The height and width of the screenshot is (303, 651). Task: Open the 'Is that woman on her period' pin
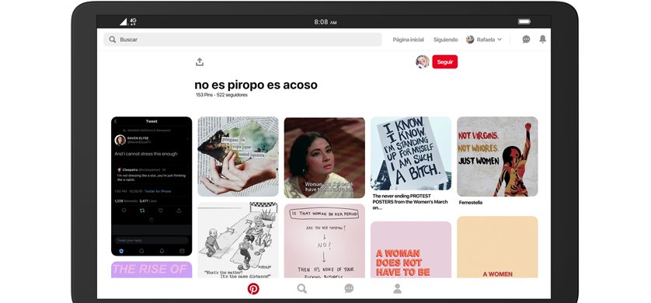click(x=325, y=241)
